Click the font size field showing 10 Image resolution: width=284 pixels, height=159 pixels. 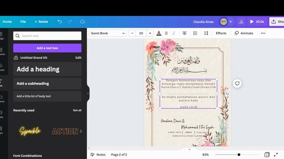[x=141, y=33]
